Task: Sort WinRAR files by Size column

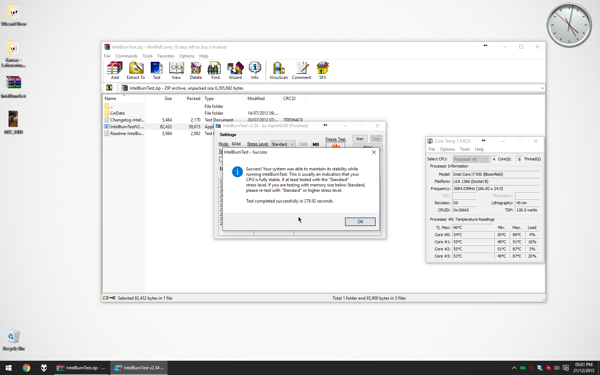Action: tap(159, 99)
